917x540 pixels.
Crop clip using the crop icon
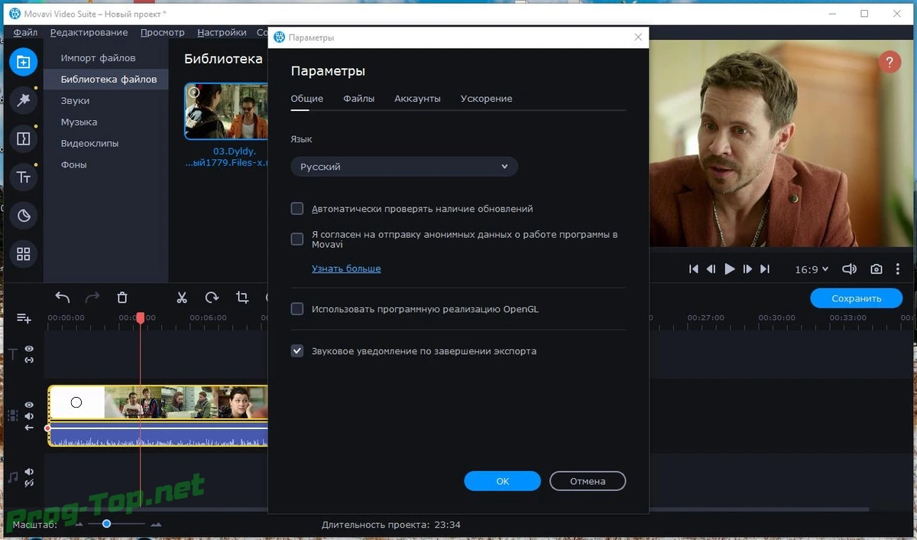point(242,298)
